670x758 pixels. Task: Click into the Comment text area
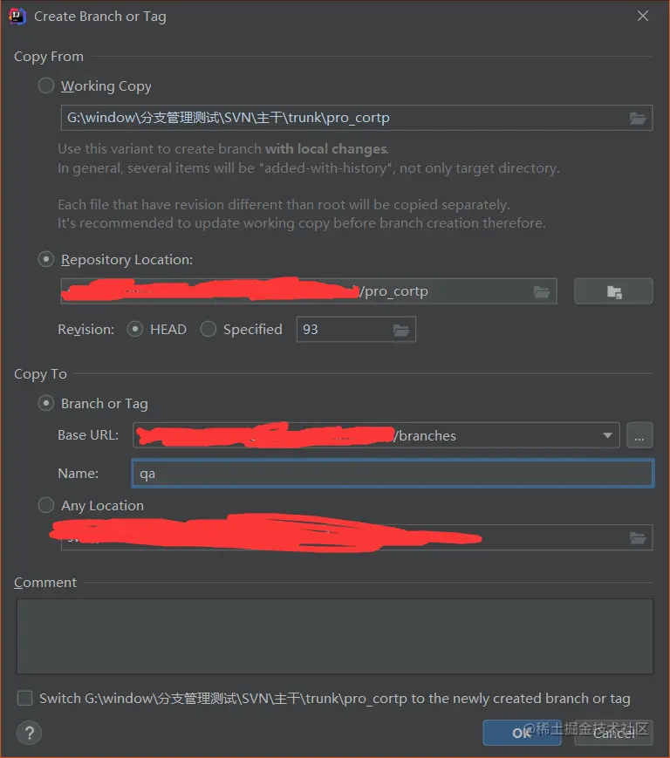334,637
